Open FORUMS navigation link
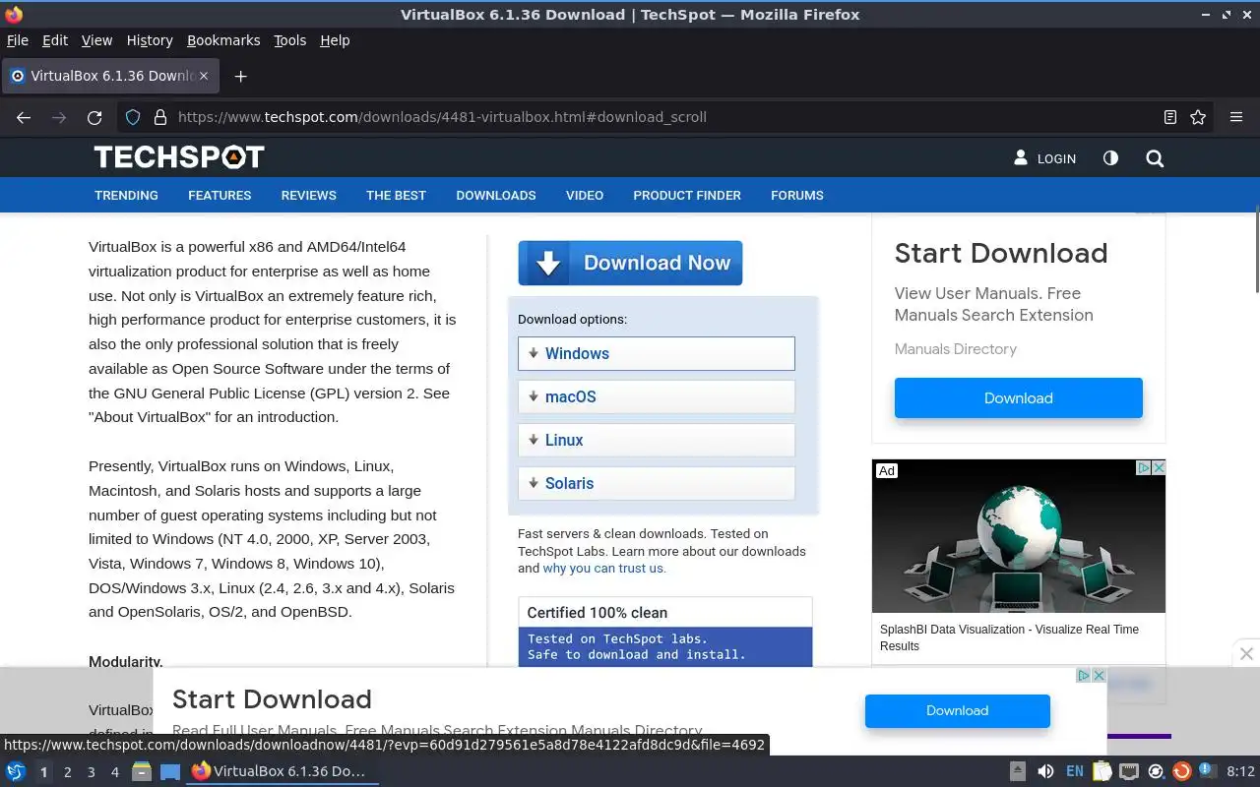This screenshot has width=1260, height=787. [x=797, y=195]
